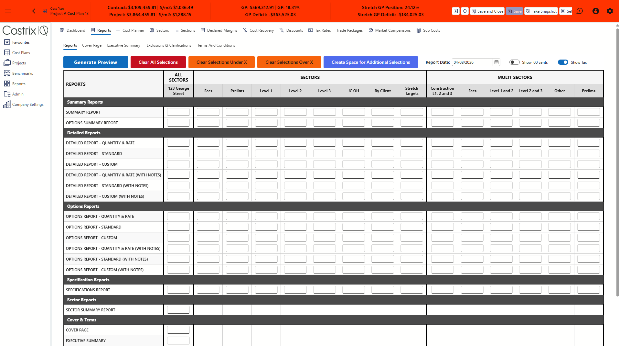Open the Executive Summary sub-tab
Image resolution: width=619 pixels, height=346 pixels.
tap(124, 45)
